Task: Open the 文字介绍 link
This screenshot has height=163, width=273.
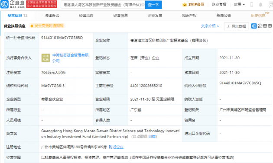Action: coord(210,26)
